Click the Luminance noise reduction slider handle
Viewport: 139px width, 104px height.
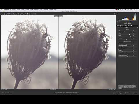pos(127,44)
